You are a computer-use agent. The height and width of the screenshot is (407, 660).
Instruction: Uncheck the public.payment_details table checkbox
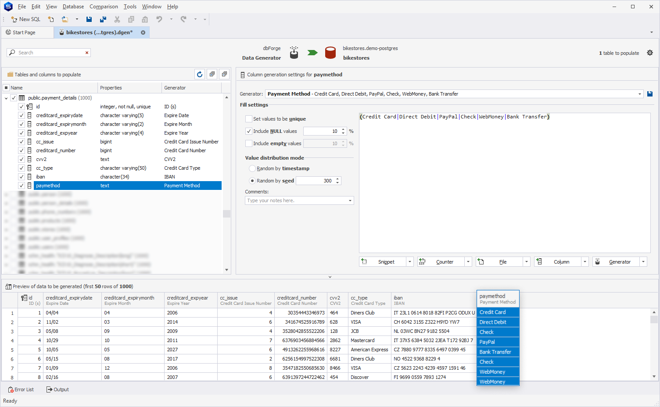[14, 98]
